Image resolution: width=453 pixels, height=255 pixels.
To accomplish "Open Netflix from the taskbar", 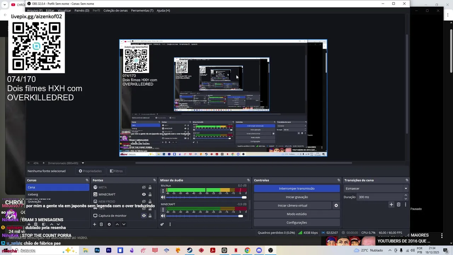I will point(236,250).
